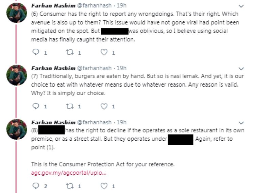Reply to tweet (8) about Consumer Protection Act
The image size is (254, 193).
pyautogui.click(x=35, y=186)
